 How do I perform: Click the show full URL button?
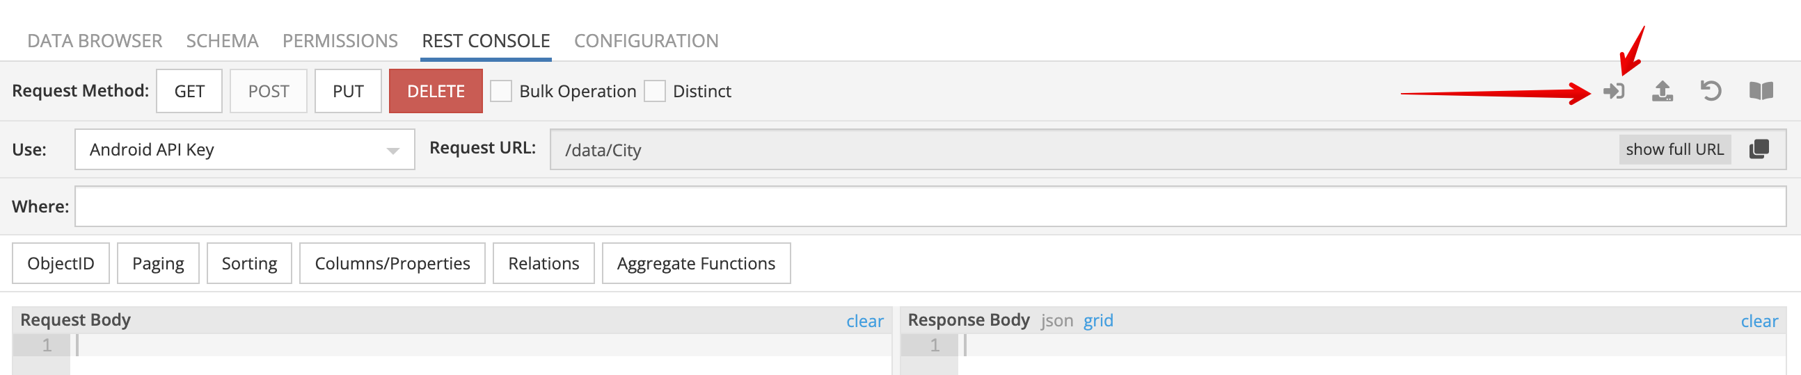pyautogui.click(x=1674, y=149)
